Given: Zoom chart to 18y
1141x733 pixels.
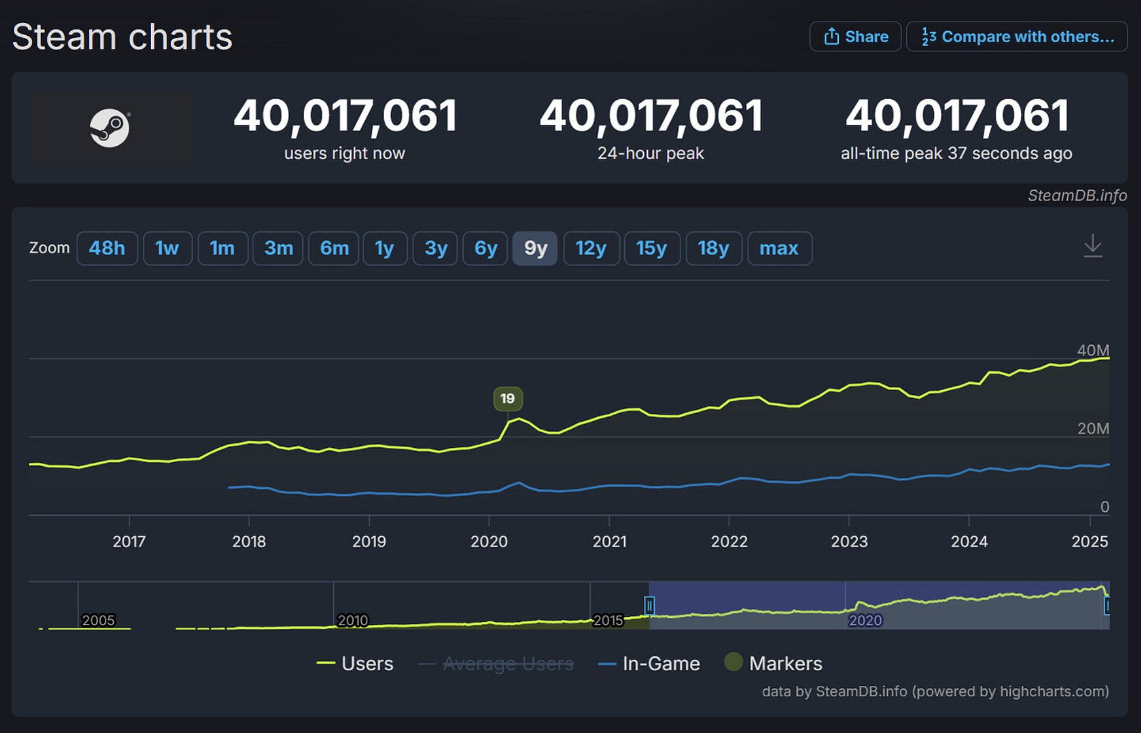Looking at the screenshot, I should [714, 248].
